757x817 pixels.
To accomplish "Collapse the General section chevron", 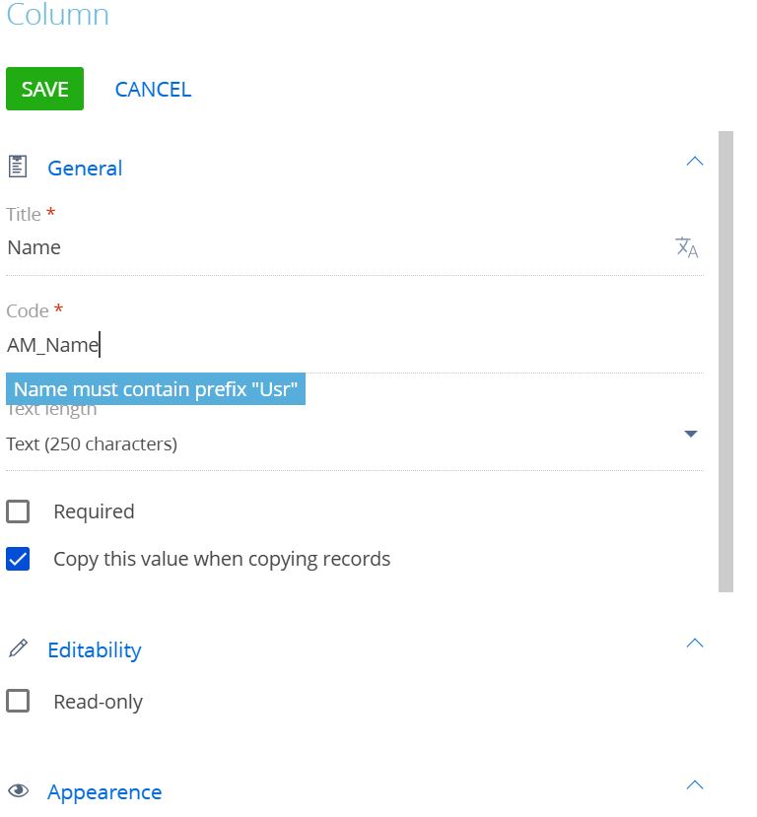I will [695, 161].
